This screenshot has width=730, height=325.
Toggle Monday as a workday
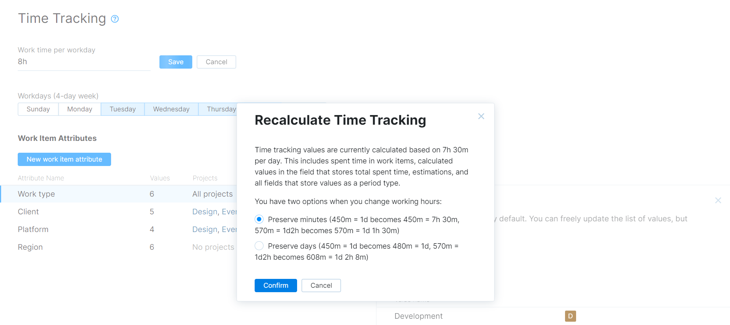79,109
